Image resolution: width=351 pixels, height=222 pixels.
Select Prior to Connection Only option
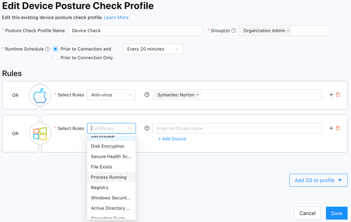click(56, 58)
